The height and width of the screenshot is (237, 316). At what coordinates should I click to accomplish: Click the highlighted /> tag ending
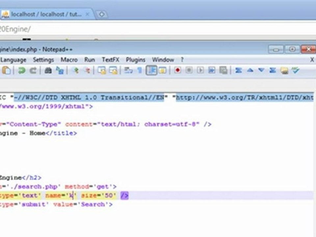click(x=124, y=196)
